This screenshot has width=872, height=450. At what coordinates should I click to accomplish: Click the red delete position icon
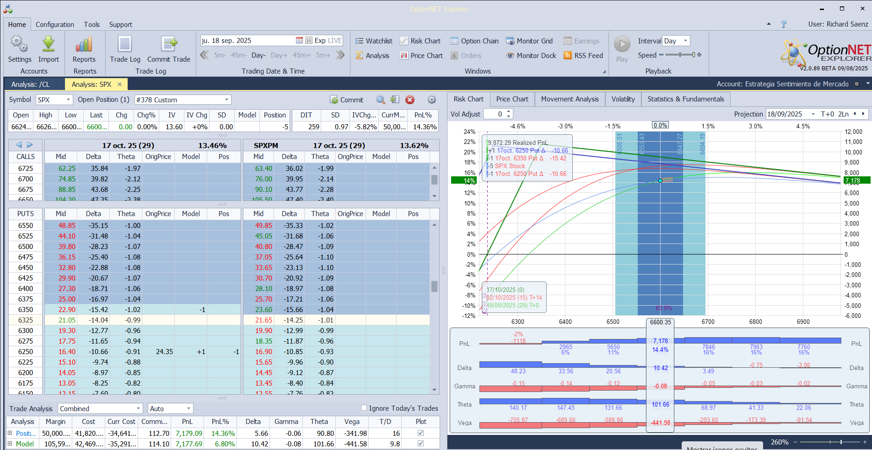(410, 100)
